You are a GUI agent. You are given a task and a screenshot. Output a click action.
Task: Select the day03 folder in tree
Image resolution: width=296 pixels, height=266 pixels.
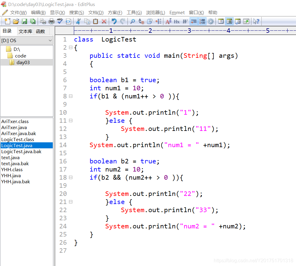pos(23,62)
